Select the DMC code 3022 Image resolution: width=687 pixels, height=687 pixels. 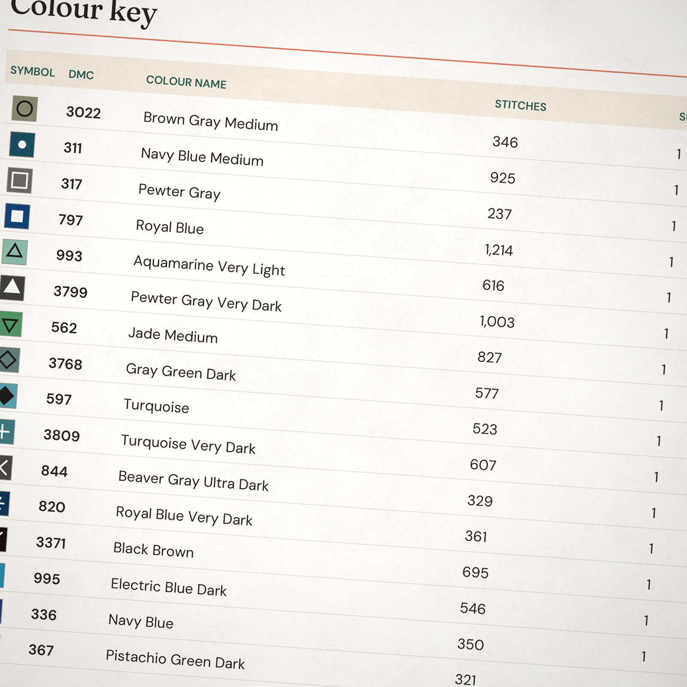tap(83, 112)
